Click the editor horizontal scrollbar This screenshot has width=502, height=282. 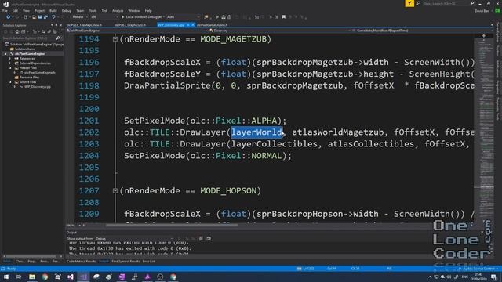[x=172, y=225]
